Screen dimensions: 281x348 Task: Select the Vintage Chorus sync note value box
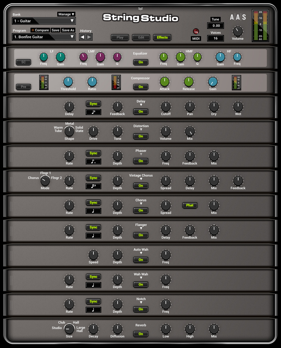tap(93, 186)
